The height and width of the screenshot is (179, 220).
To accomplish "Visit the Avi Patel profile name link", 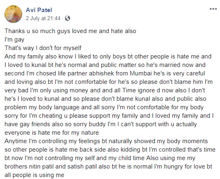I will (39, 10).
